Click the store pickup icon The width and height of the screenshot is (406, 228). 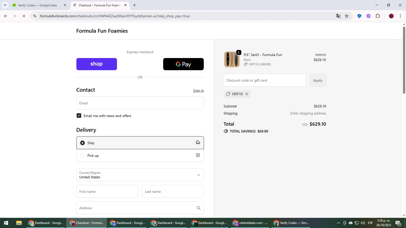tap(198, 155)
